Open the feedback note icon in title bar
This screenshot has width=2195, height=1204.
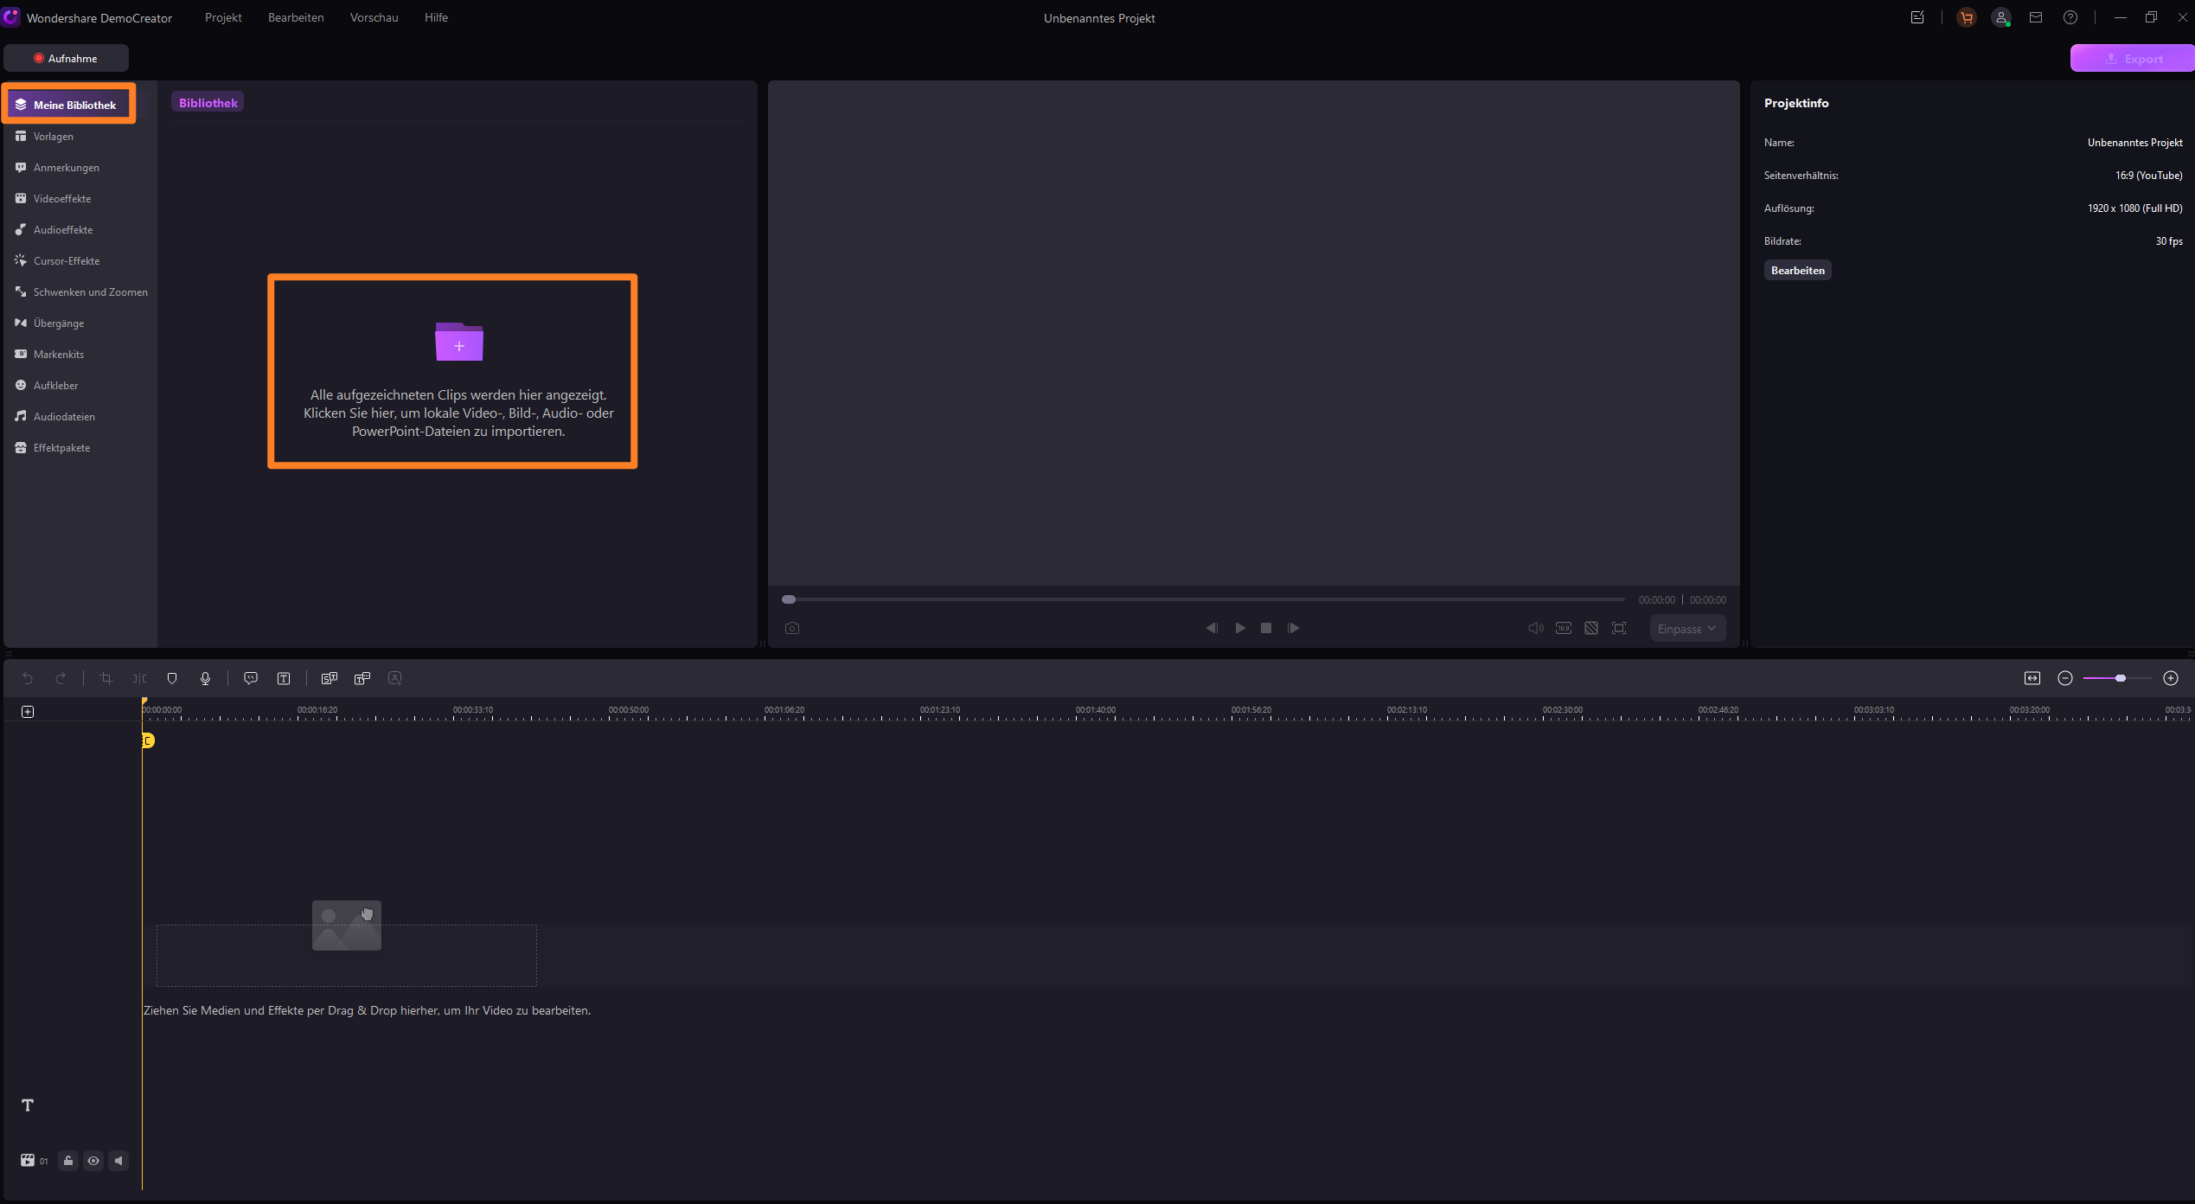pos(1917,17)
